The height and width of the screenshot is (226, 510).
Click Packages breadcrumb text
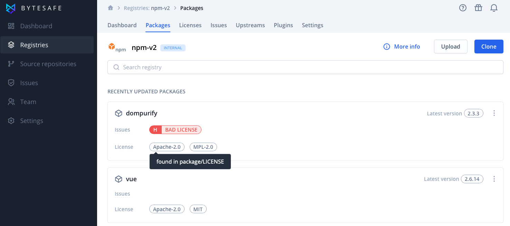pos(192,8)
